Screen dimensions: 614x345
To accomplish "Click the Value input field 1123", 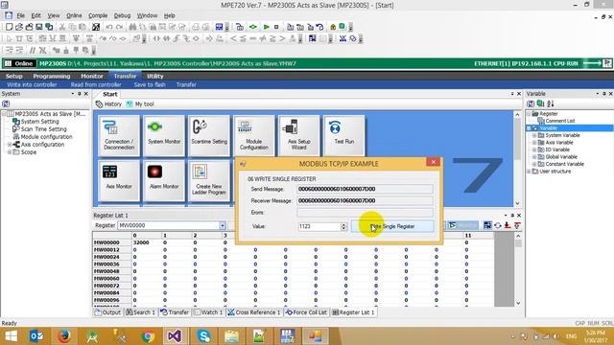I will click(x=319, y=226).
